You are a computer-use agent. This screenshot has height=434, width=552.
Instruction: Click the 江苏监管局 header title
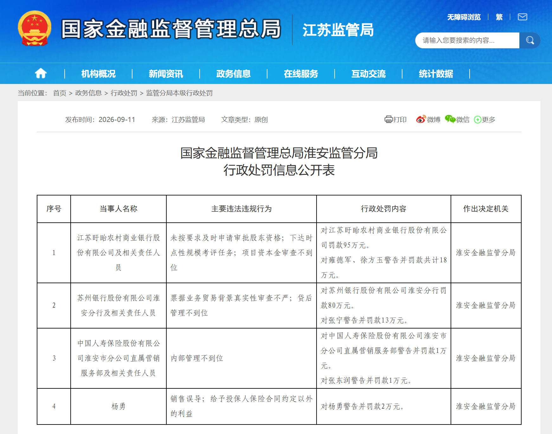click(x=338, y=30)
